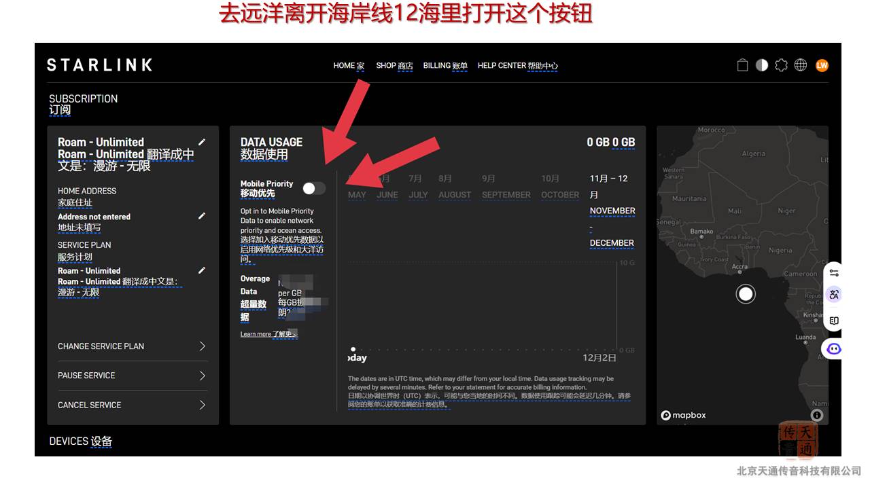Open the purple assistant icon in floating bar
This screenshot has width=870, height=489.
pyautogui.click(x=834, y=348)
